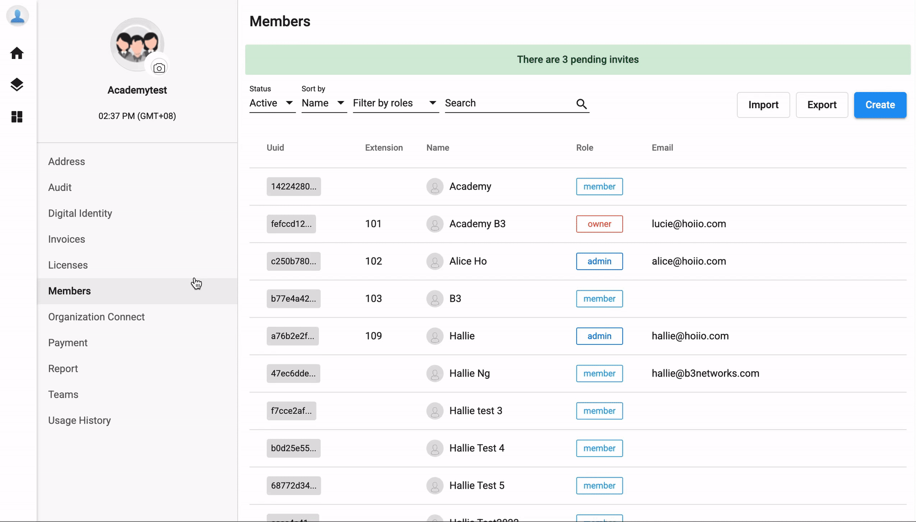The width and height of the screenshot is (916, 522).
Task: Open the Hallie Test 5 member name
Action: pyautogui.click(x=477, y=486)
